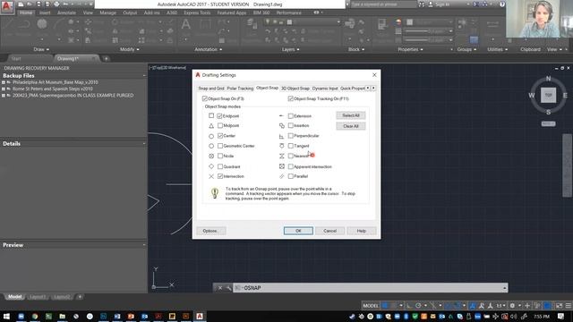
Task: Open the Annotate ribbon tab
Action: (66, 13)
